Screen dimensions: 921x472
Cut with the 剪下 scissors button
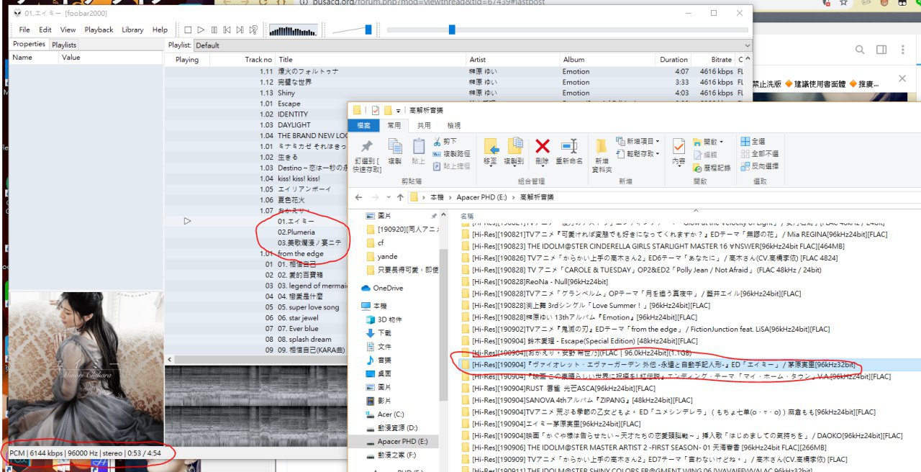pyautogui.click(x=445, y=142)
